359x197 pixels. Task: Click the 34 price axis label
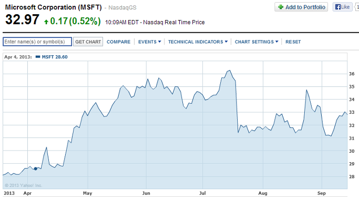tap(352, 100)
